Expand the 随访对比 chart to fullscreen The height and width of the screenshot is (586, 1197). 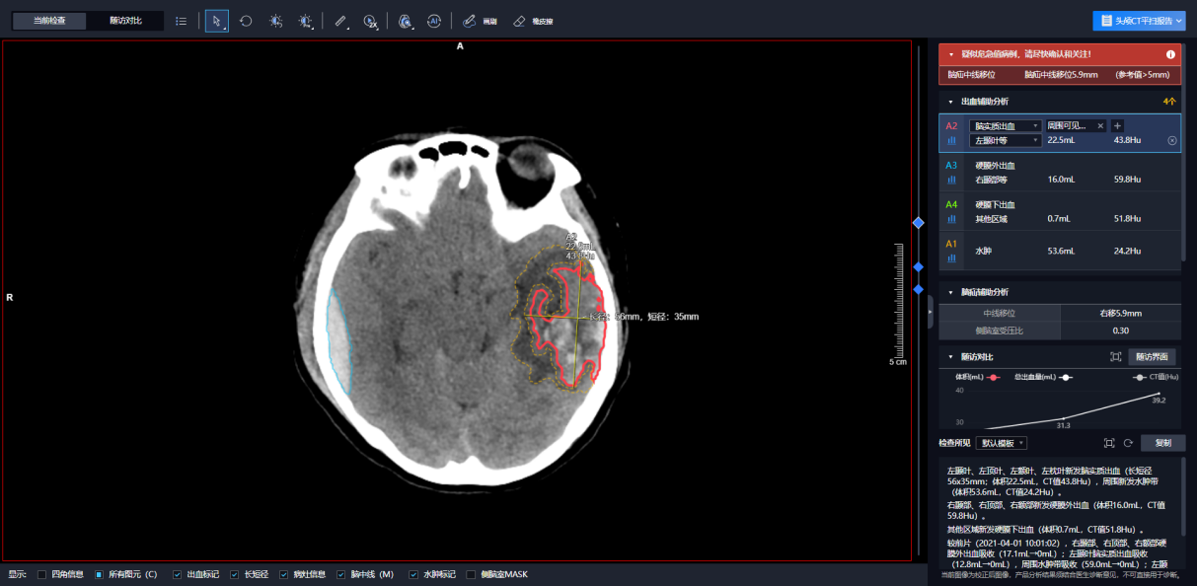[x=1116, y=357]
